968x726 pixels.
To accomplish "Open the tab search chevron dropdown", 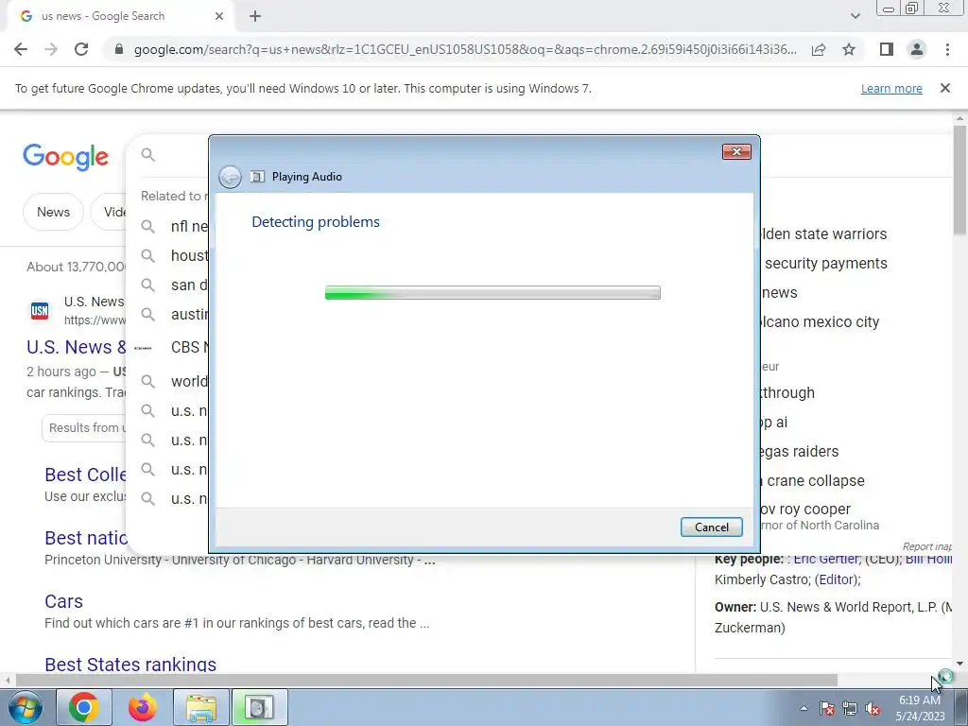I will point(855,16).
